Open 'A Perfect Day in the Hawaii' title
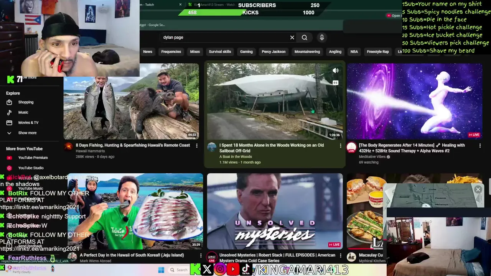Screen dimensions: 491x276 tap(132, 255)
